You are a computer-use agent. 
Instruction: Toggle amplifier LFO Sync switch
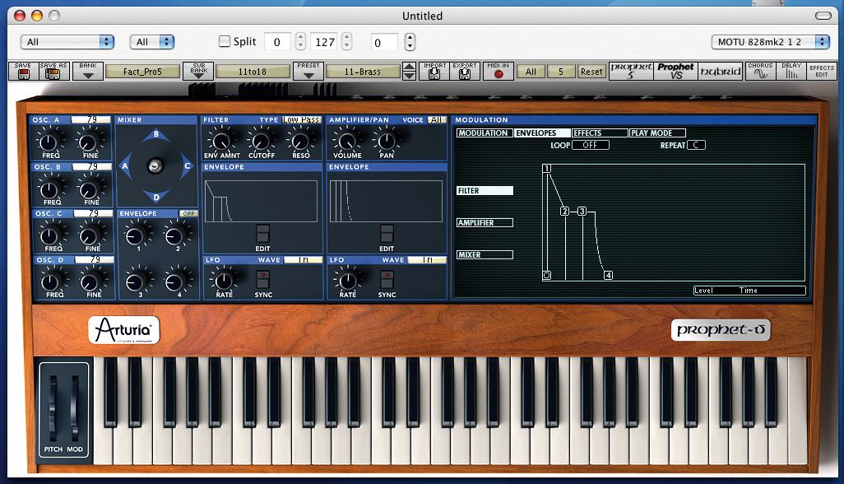pyautogui.click(x=387, y=279)
